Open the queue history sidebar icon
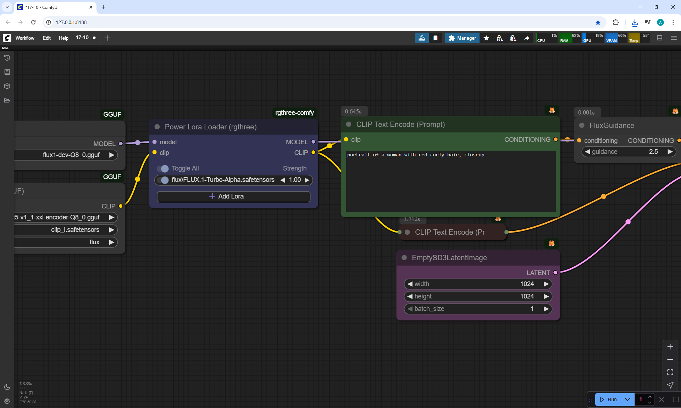This screenshot has width=681, height=408. click(x=7, y=58)
